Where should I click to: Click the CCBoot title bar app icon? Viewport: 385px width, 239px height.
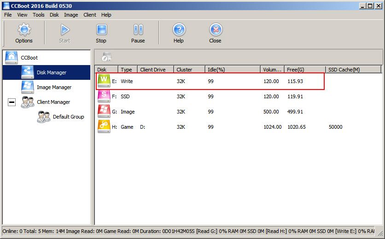[6, 6]
